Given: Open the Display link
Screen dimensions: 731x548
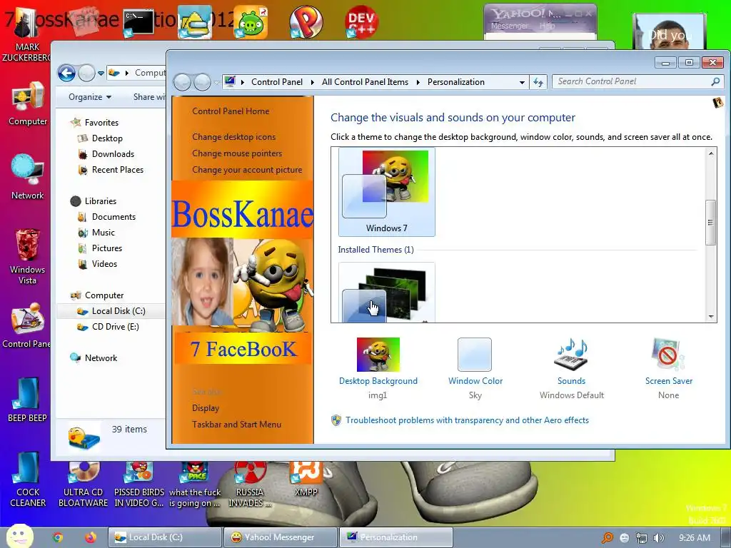Looking at the screenshot, I should click(206, 408).
